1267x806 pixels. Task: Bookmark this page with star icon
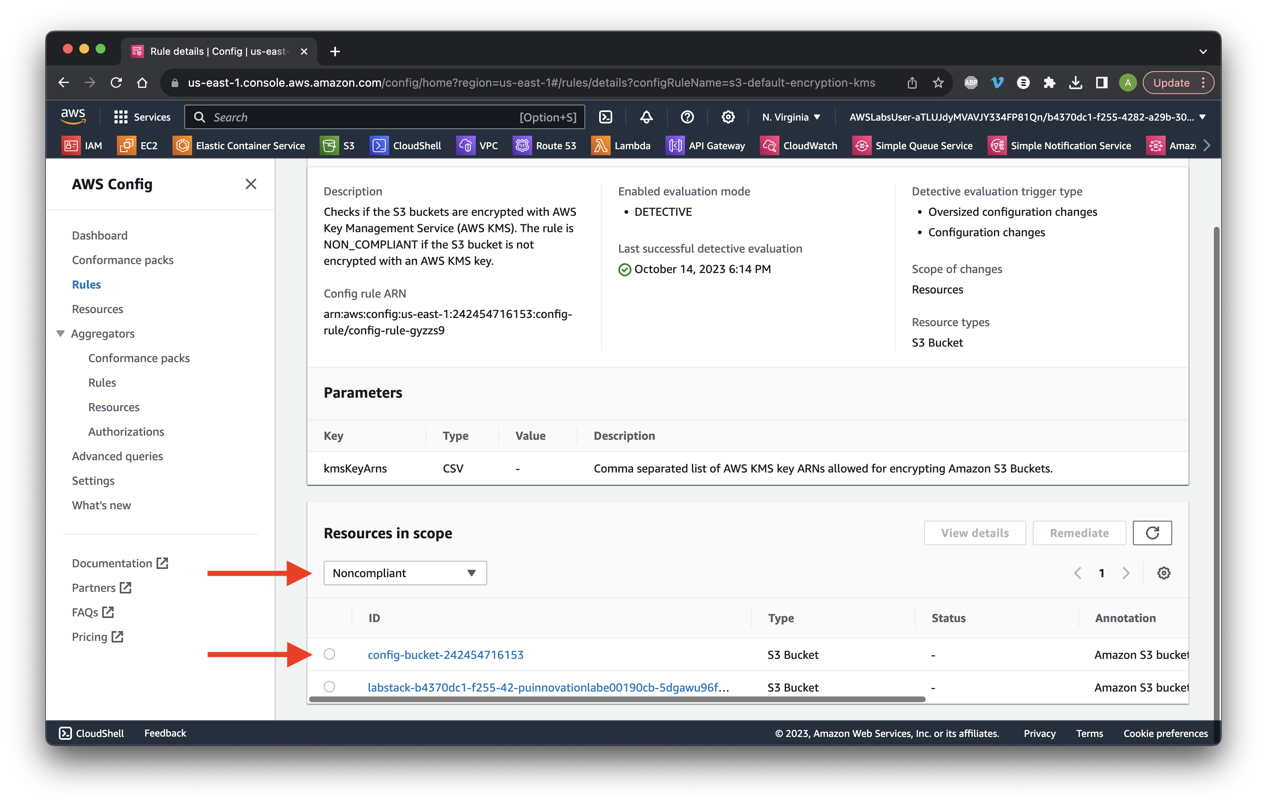tap(938, 83)
